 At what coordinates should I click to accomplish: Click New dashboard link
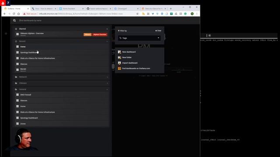[x=129, y=52]
